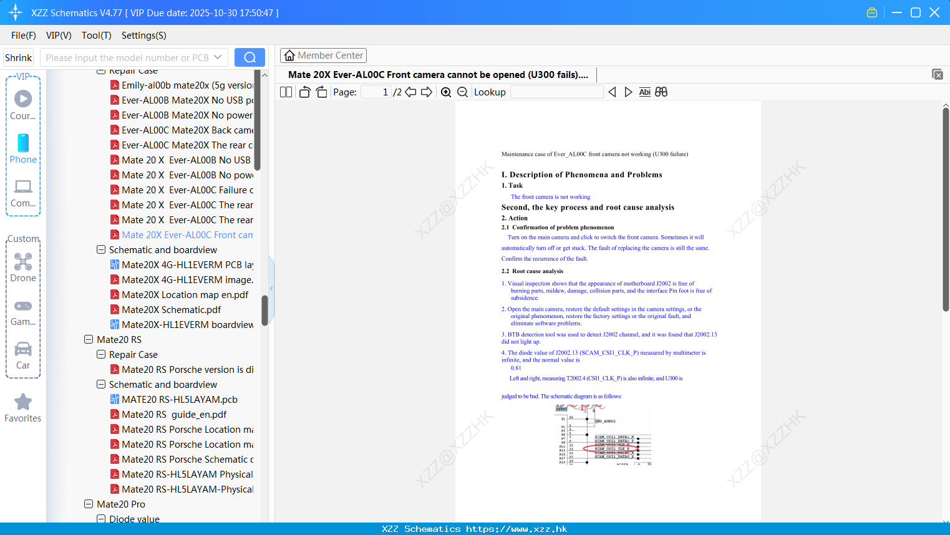Toggle the split page view icon
950x535 pixels.
286,92
